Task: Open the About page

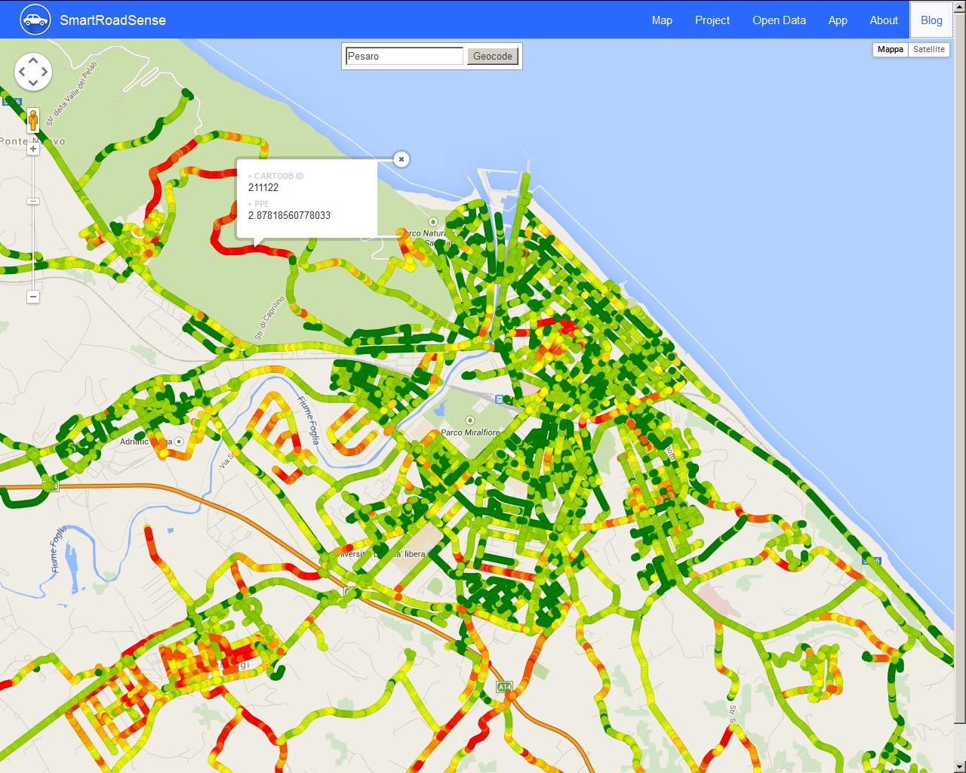Action: click(x=884, y=20)
